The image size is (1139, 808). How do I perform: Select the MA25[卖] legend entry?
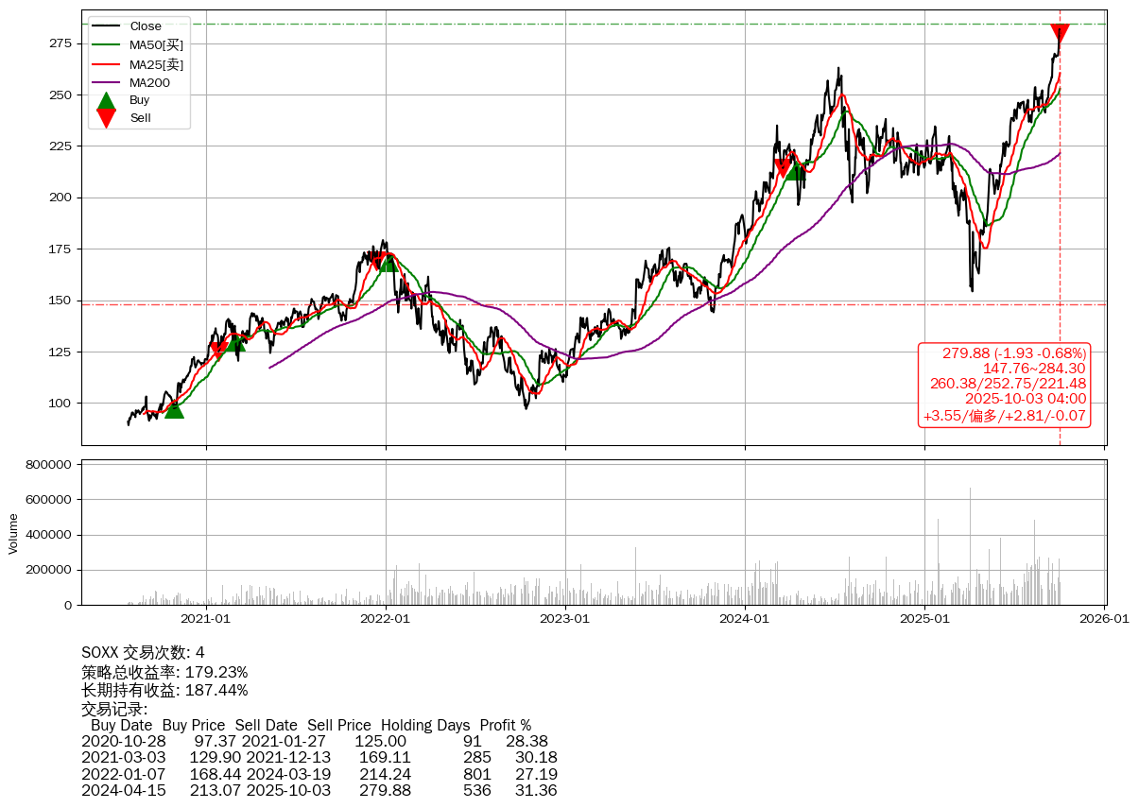coord(156,64)
